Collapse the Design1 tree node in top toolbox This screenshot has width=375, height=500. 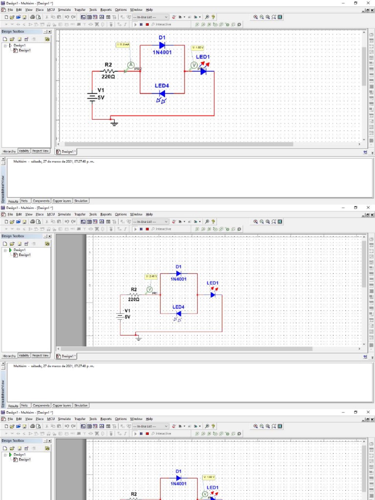coord(5,45)
